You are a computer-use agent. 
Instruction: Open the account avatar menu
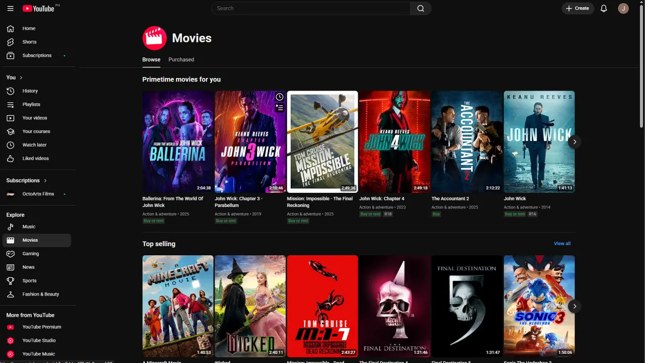(x=623, y=8)
